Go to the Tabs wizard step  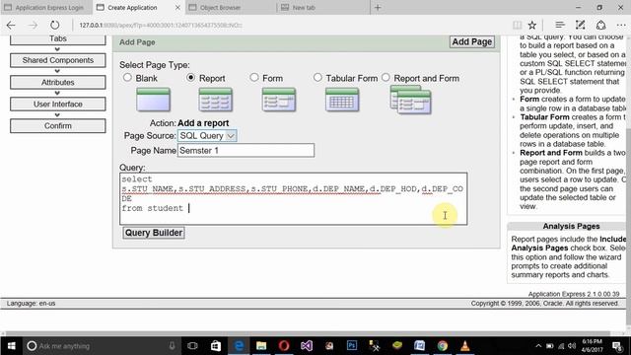point(58,39)
